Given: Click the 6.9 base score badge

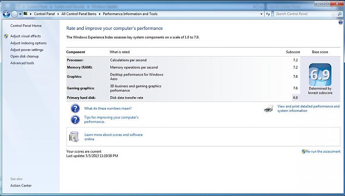Looking at the screenshot, I should [x=320, y=75].
